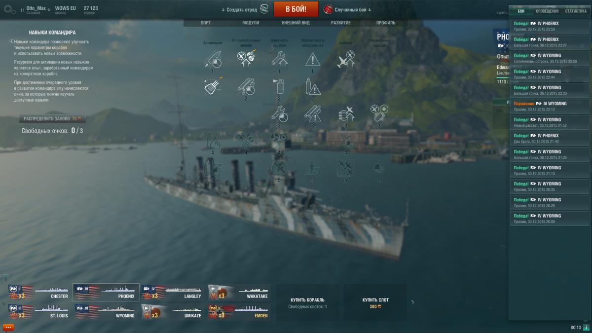
Task: Open the chat bubble icon at bottom left
Action: tap(8, 327)
